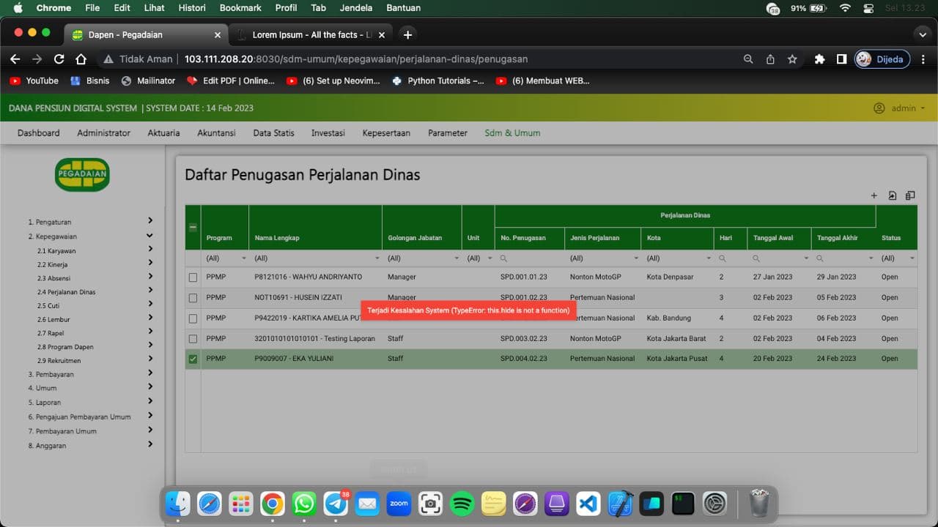Open the Bookmark menu in the menu bar
Screen dimensions: 938x527
point(240,8)
